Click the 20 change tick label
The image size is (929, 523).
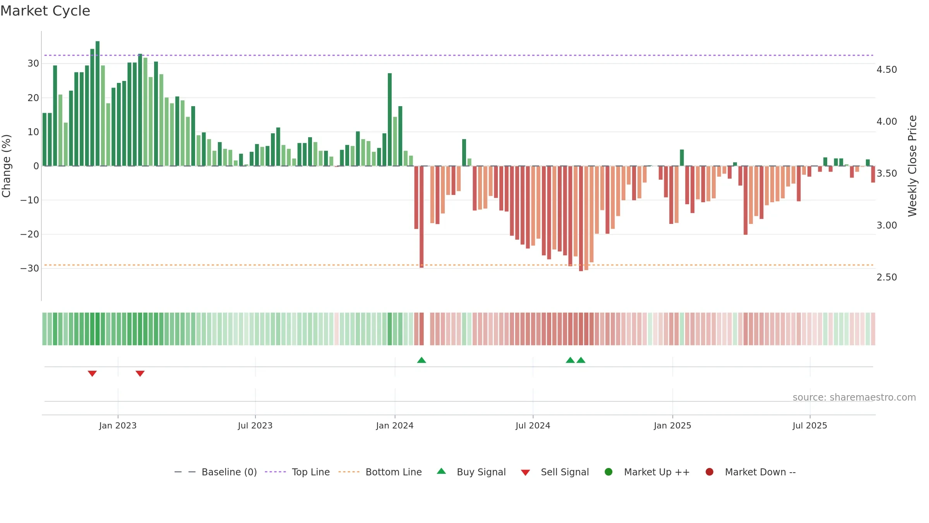[x=33, y=98]
